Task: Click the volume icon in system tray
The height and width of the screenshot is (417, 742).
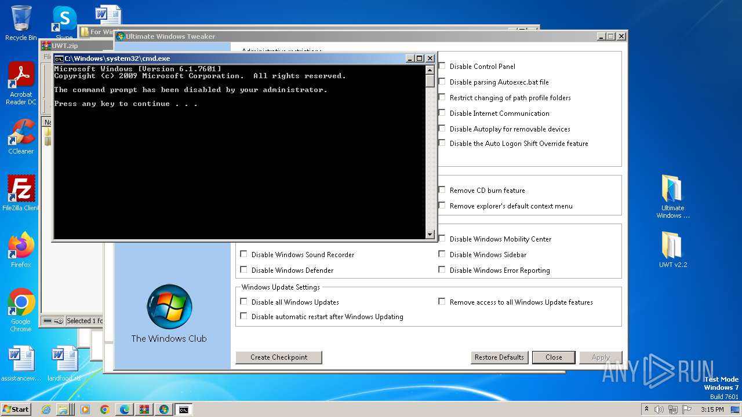Action: tap(659, 409)
